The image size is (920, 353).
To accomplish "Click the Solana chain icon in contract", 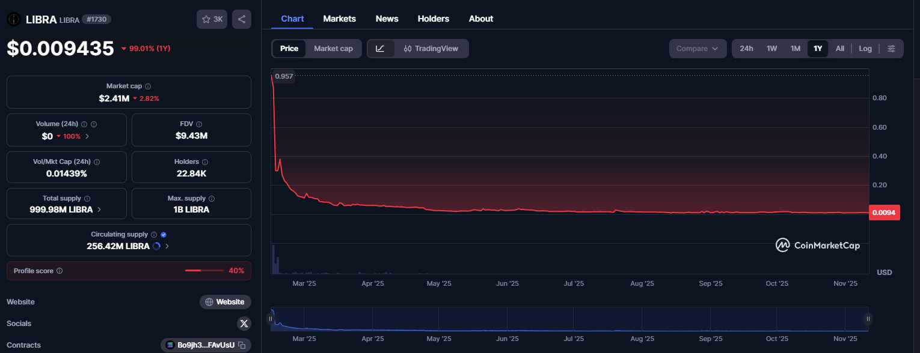I will (x=170, y=345).
